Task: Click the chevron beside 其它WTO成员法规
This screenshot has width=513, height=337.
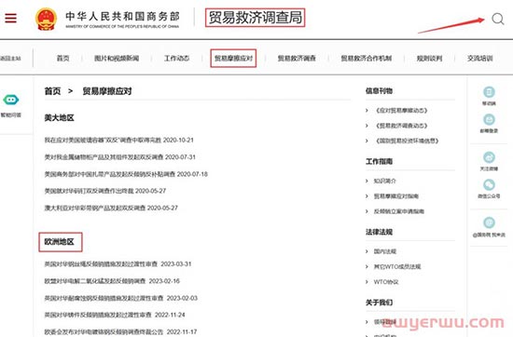Action: click(x=367, y=267)
